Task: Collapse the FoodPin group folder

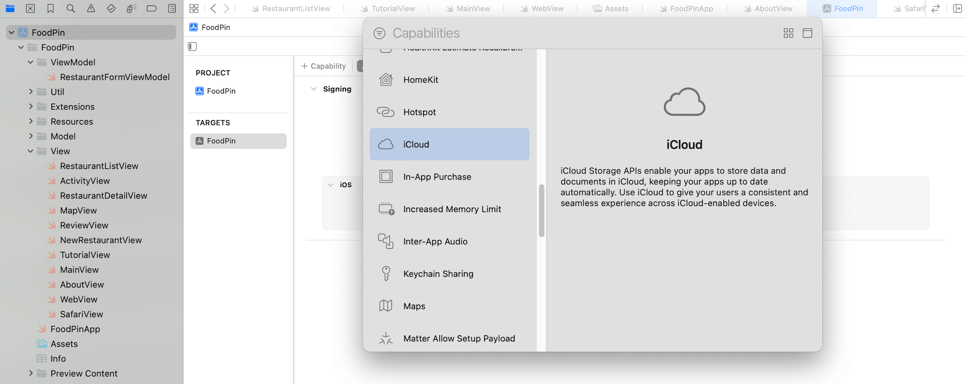Action: click(x=21, y=47)
